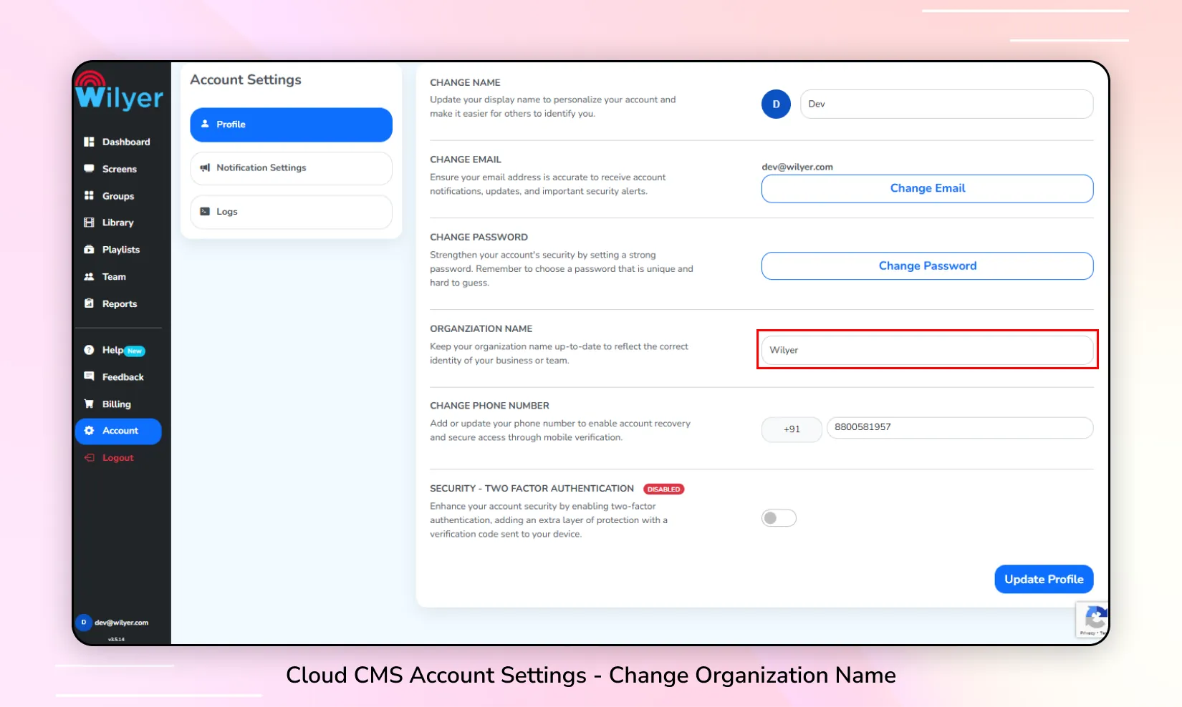Click the CHANGE PASSWORD section heading

click(479, 238)
